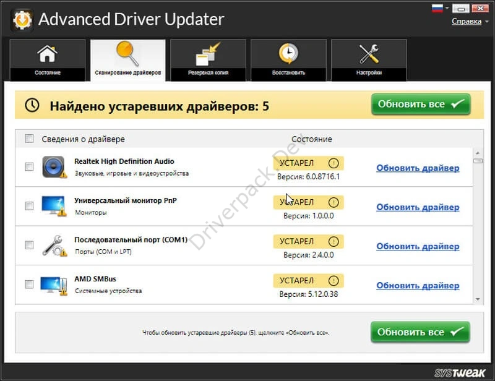Click Обновить драйвер for Realtek audio
The width and height of the screenshot is (495, 381).
418,168
